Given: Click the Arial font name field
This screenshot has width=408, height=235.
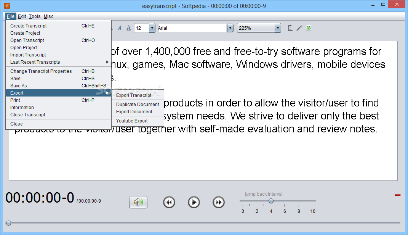Looking at the screenshot, I should (192, 28).
